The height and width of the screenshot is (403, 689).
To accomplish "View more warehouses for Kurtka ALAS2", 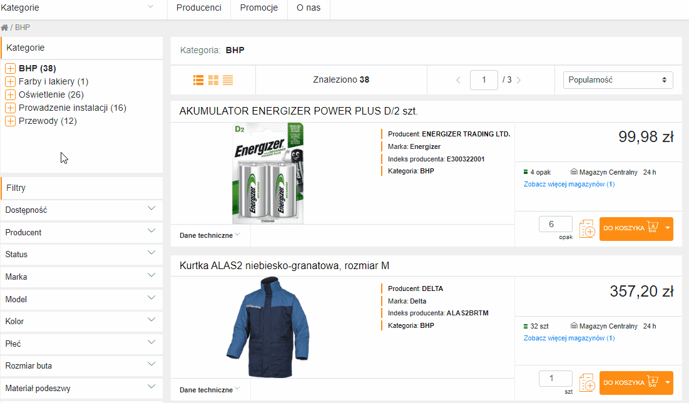I will click(x=569, y=338).
